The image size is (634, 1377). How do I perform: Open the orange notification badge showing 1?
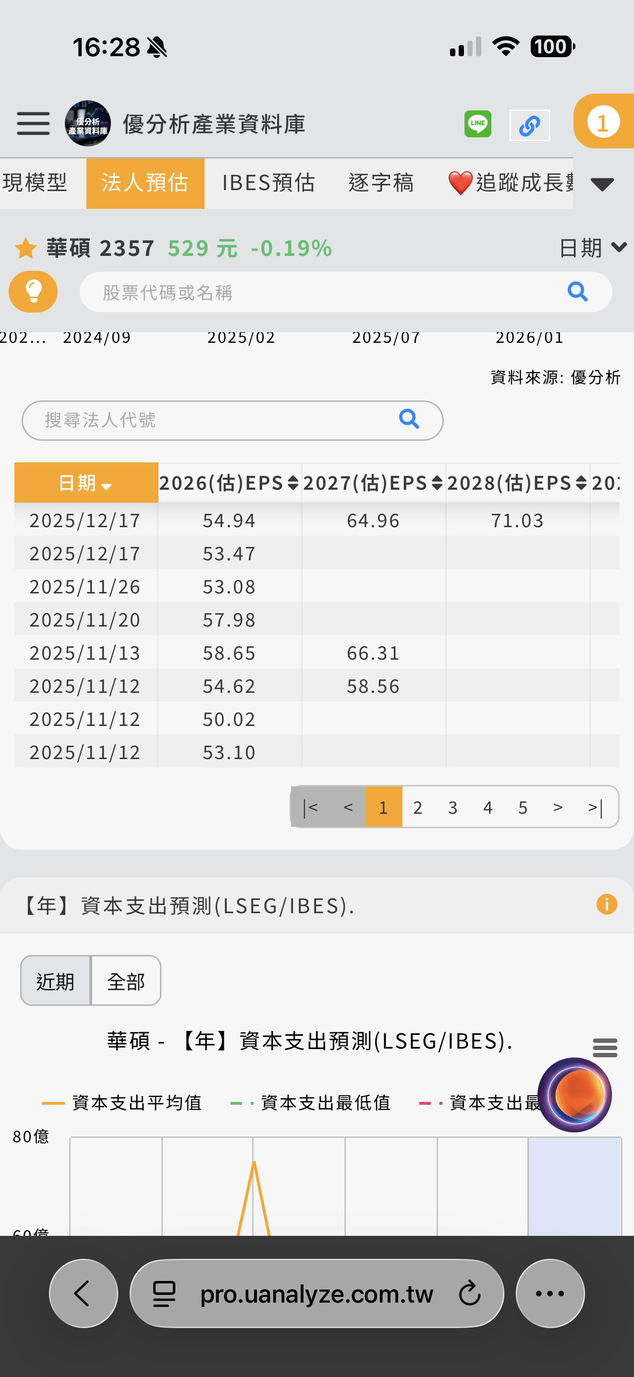pyautogui.click(x=604, y=121)
